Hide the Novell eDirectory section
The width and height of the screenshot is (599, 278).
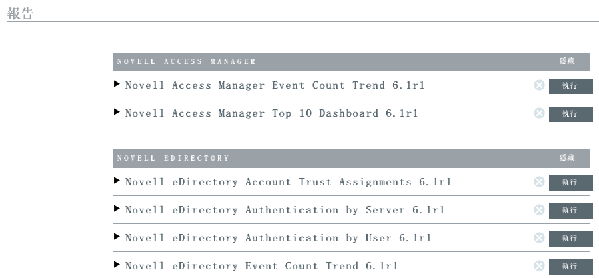566,158
